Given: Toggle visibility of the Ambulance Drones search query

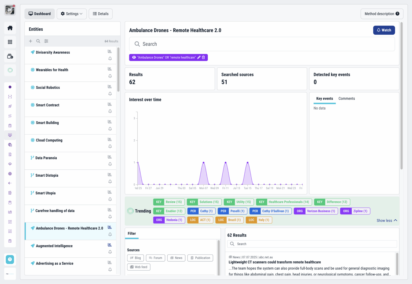Looking at the screenshot, I should tap(134, 57).
